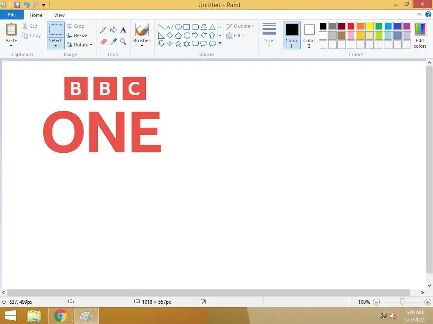Choose the Polygon shape
This screenshot has width=433, height=324.
204,27
